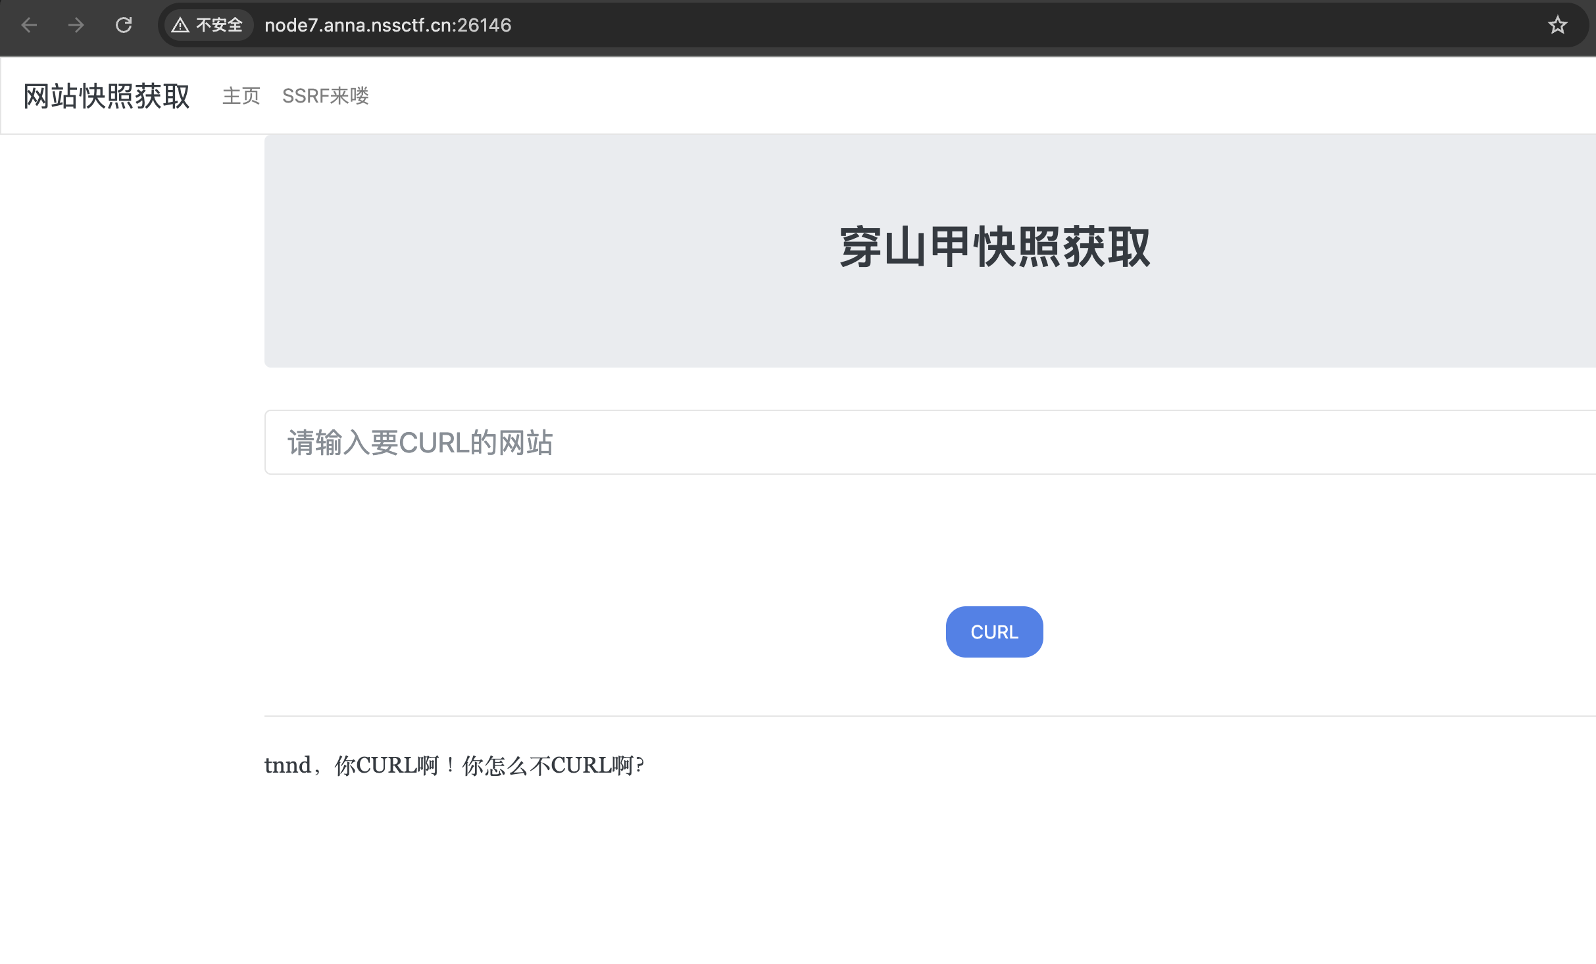This screenshot has width=1596, height=964.
Task: Bookmark this page with the star icon
Action: [x=1557, y=25]
